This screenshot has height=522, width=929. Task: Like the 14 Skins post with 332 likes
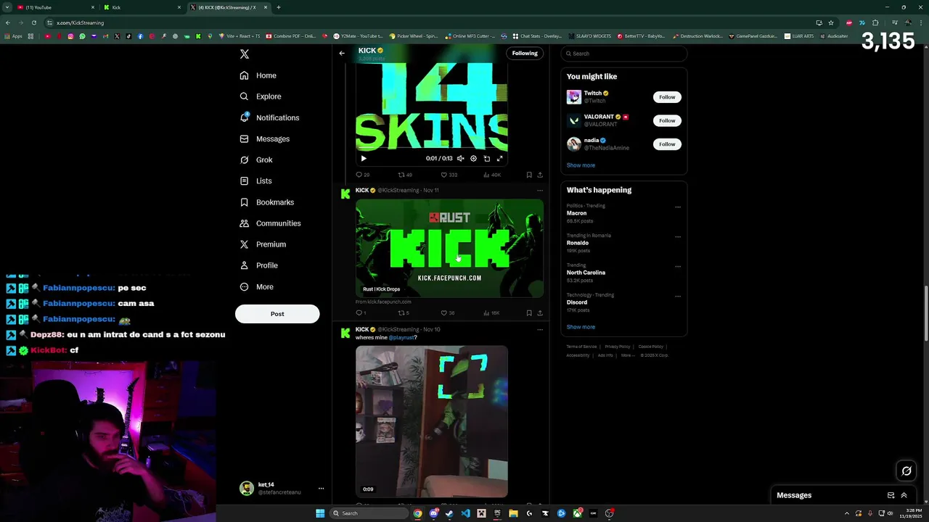(x=449, y=175)
